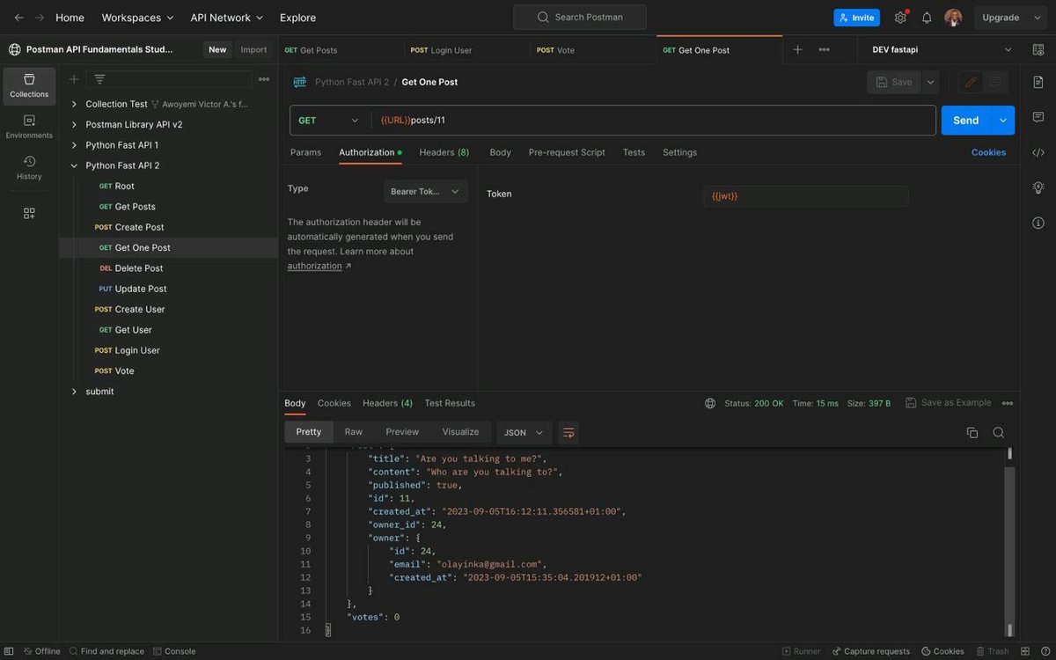Open the notifications bell
The height and width of the screenshot is (660, 1056).
point(927,18)
